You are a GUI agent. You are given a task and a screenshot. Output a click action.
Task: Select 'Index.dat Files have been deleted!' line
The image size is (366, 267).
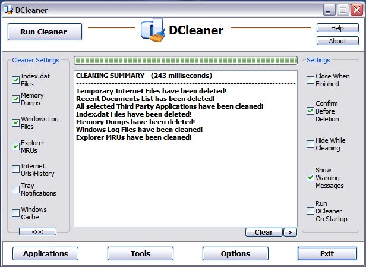coord(134,114)
